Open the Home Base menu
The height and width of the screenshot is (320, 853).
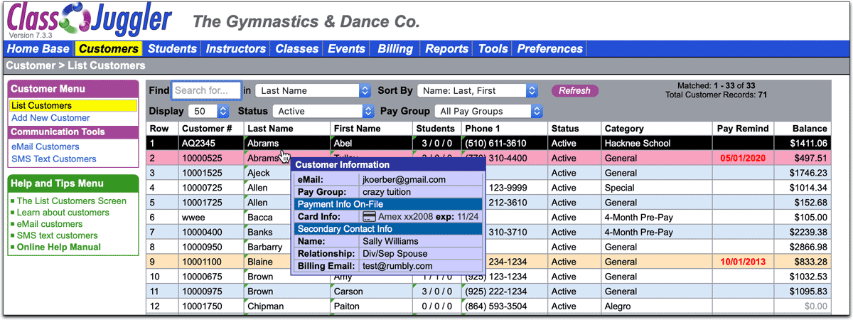[38, 49]
